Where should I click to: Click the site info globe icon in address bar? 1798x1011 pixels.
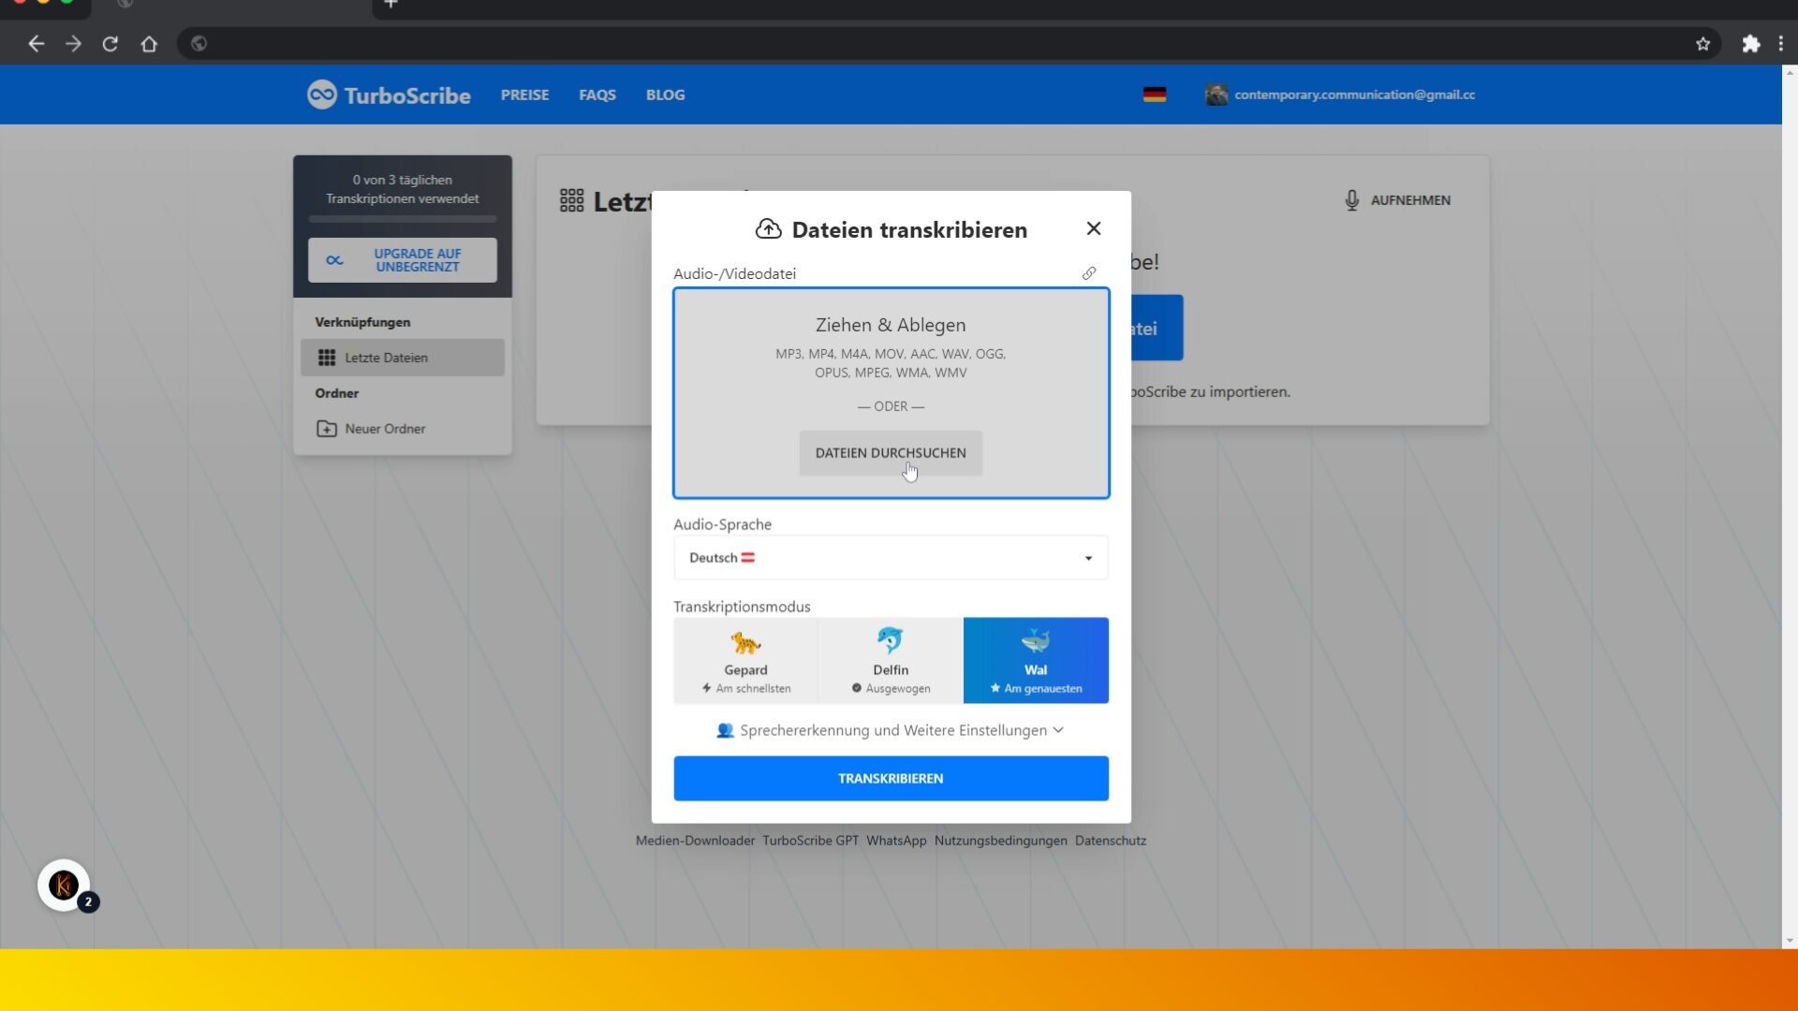(x=199, y=44)
